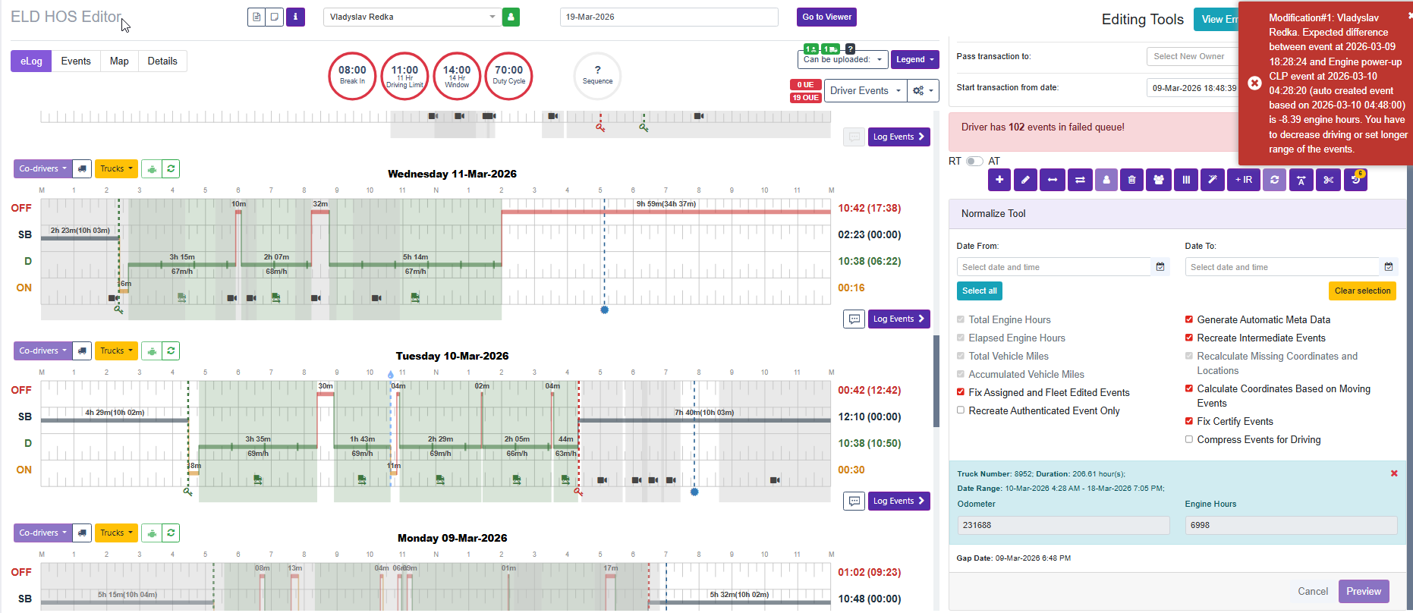1413x613 pixels.
Task: Open the Driver Events dropdown
Action: (x=865, y=90)
